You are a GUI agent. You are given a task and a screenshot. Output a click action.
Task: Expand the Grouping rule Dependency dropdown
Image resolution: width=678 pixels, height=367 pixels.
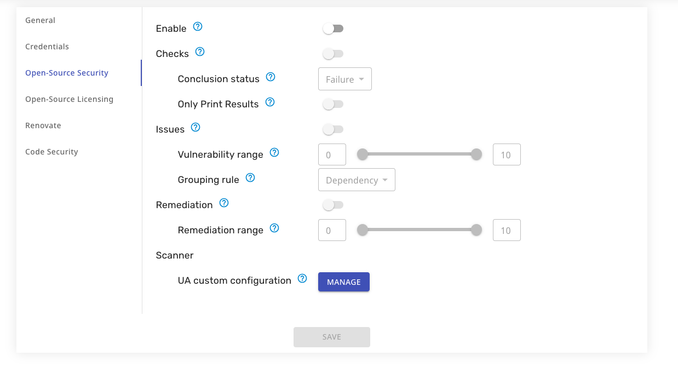[x=357, y=180]
